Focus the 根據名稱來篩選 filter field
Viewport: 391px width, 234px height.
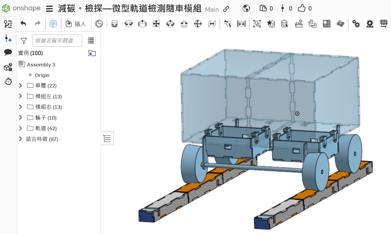pyautogui.click(x=57, y=41)
